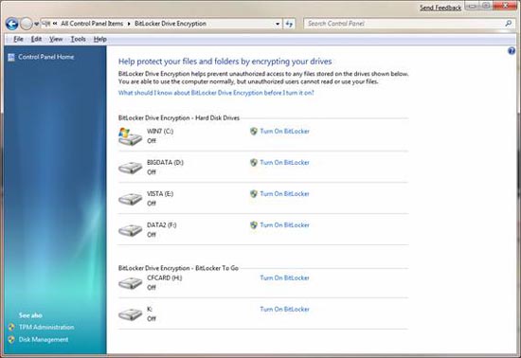This screenshot has height=358, width=521.
Task: Click shield icon on BIGDATA row
Action: tap(254, 162)
